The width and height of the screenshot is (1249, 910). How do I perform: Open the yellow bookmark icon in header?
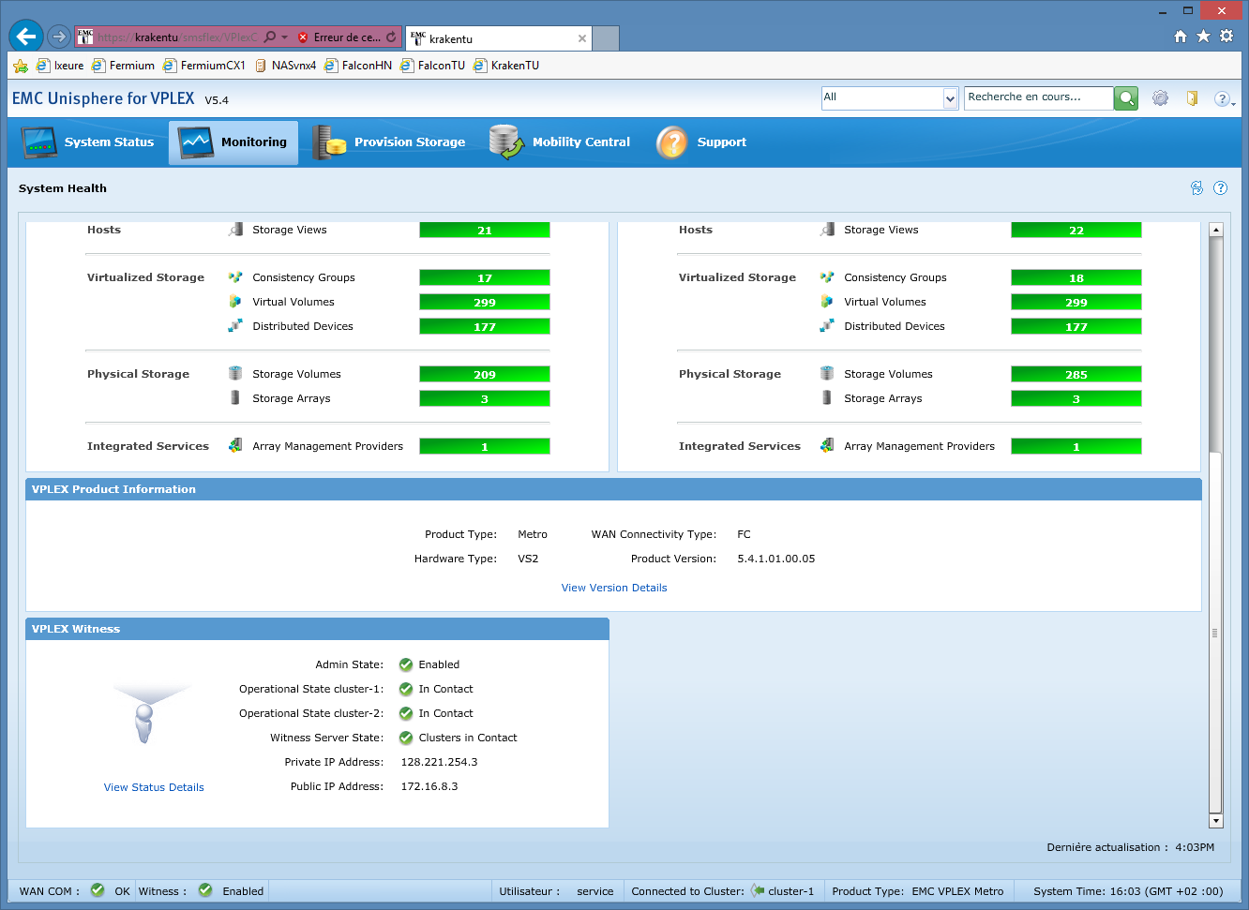pyautogui.click(x=1192, y=98)
